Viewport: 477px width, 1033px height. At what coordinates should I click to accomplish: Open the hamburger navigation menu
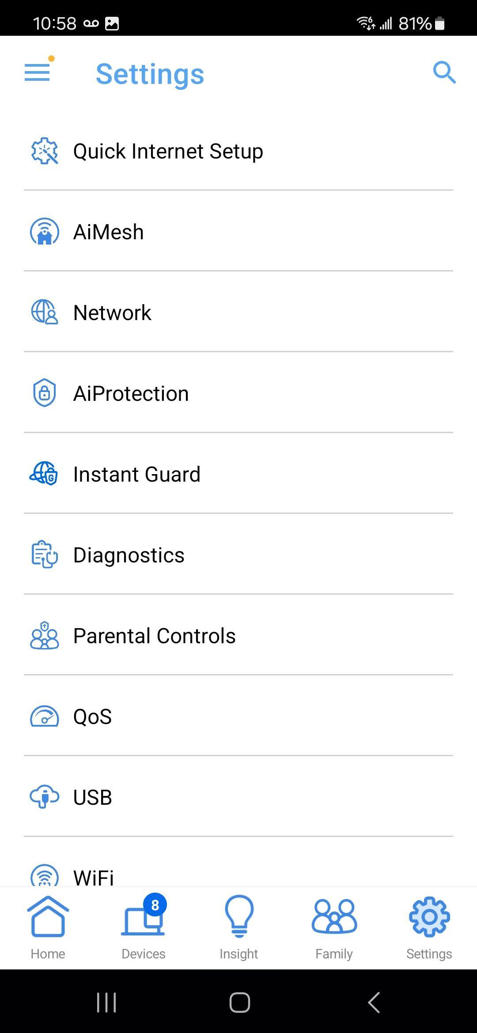click(x=38, y=72)
